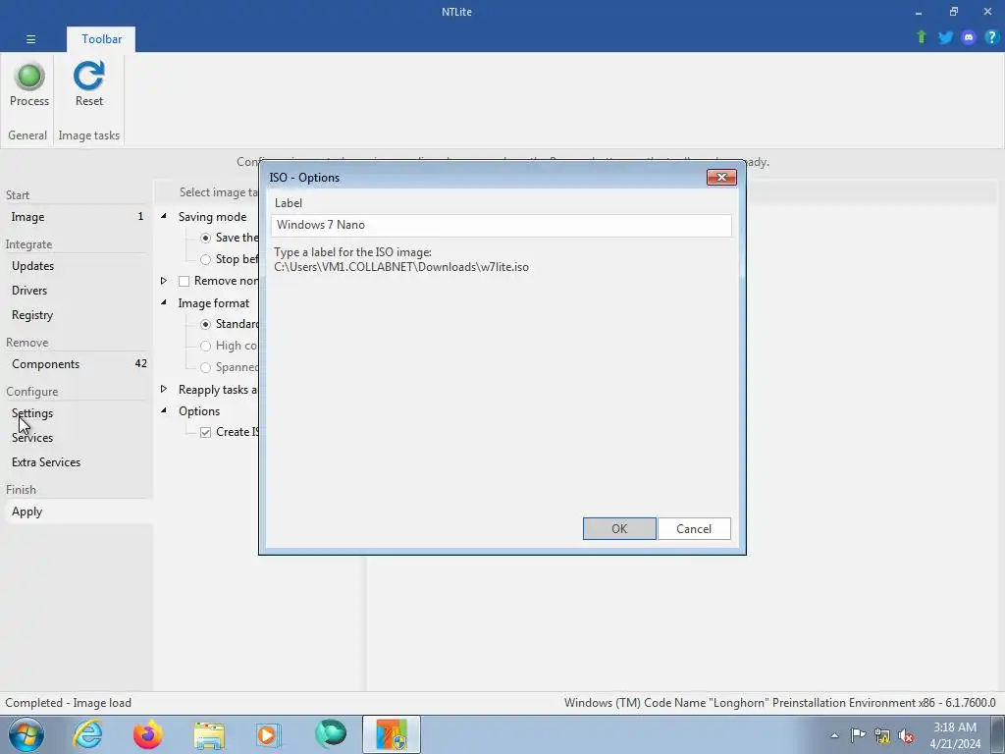Expand the Remove non-essential row arrow
The image size is (1005, 754).
pyautogui.click(x=164, y=281)
